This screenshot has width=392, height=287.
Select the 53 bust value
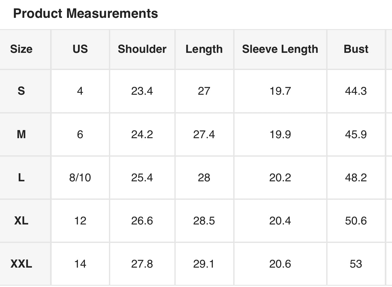pos(356,264)
